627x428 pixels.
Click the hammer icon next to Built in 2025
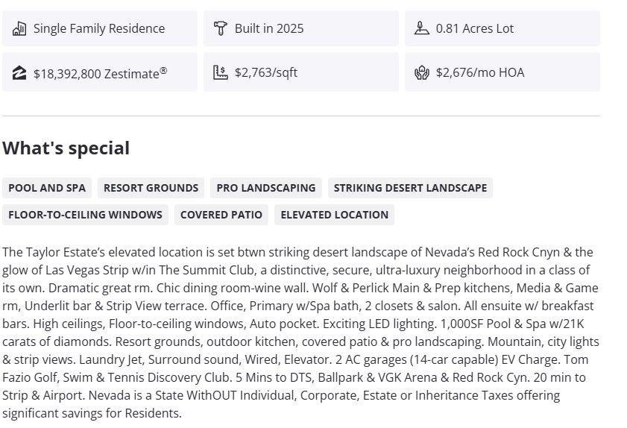tap(220, 29)
